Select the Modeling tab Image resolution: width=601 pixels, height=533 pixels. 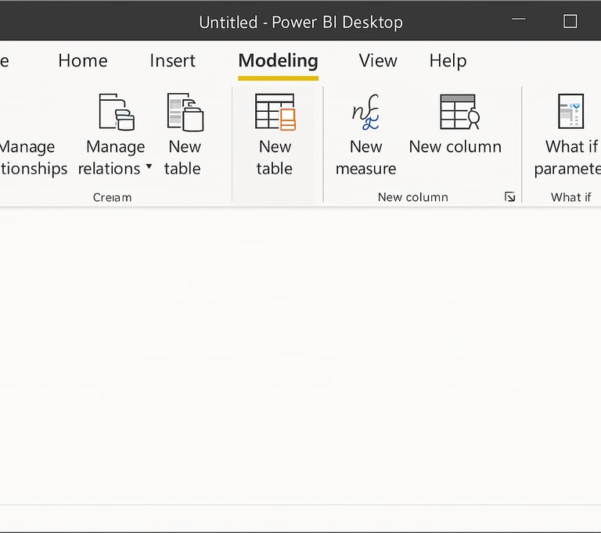(278, 61)
